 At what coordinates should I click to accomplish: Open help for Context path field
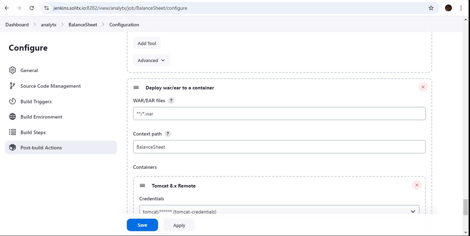pos(168,134)
